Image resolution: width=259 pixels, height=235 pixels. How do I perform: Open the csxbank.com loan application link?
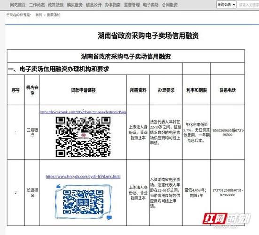tap(83, 112)
